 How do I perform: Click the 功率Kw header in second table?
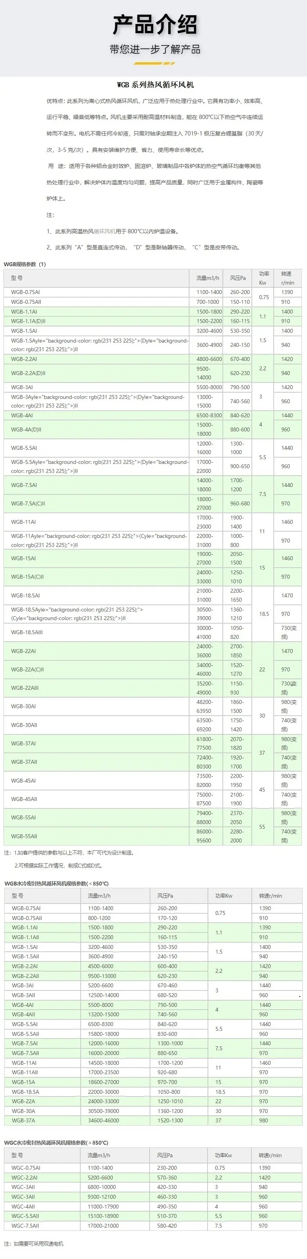click(x=224, y=896)
